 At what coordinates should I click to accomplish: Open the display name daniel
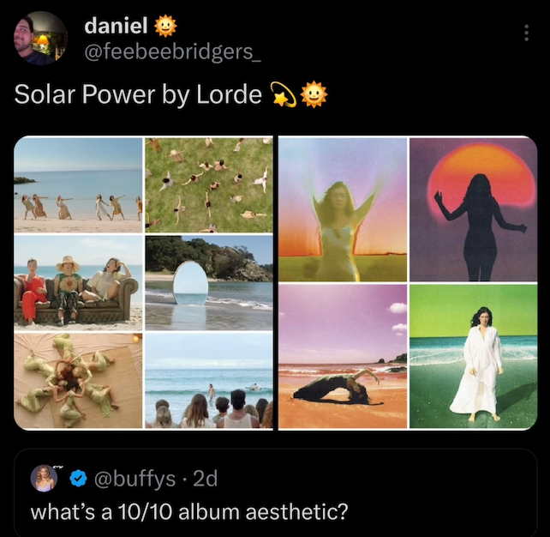[116, 26]
